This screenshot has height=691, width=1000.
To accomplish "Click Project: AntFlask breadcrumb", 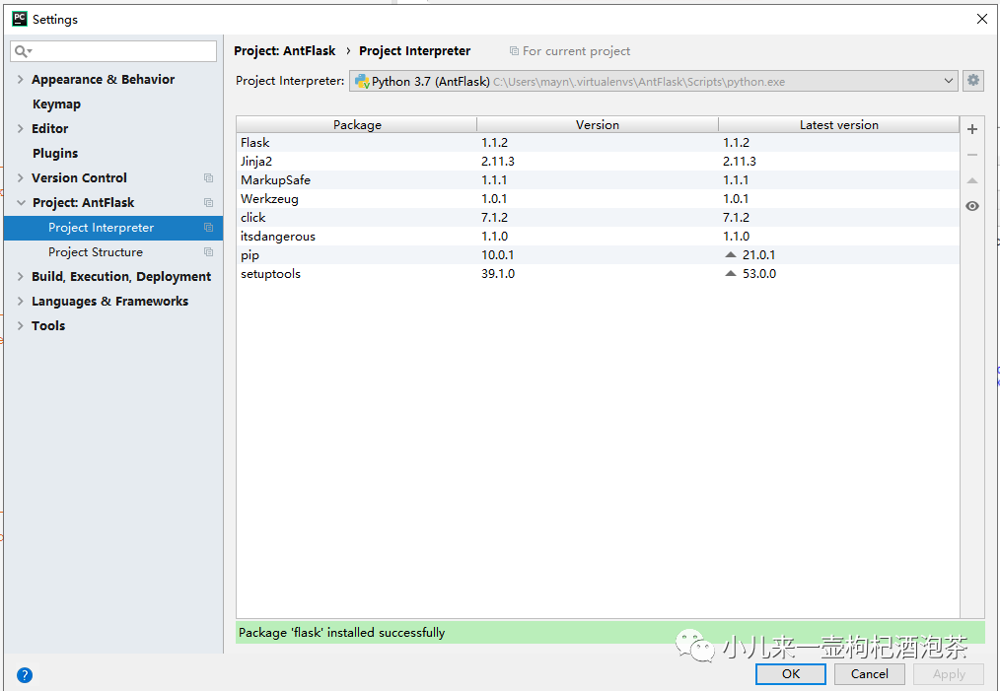I will (x=284, y=51).
